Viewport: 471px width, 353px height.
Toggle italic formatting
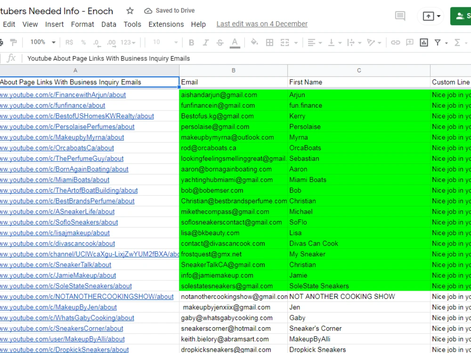click(x=206, y=43)
